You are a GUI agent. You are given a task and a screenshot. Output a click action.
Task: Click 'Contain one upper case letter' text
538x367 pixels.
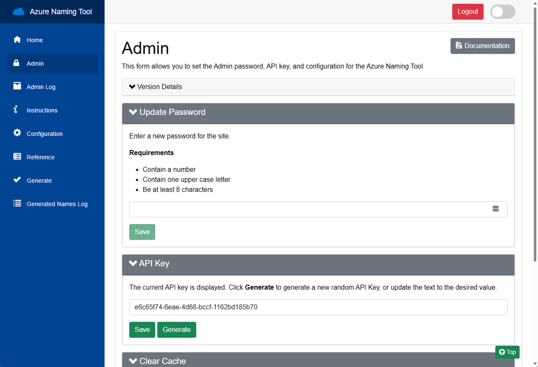pyautogui.click(x=187, y=179)
